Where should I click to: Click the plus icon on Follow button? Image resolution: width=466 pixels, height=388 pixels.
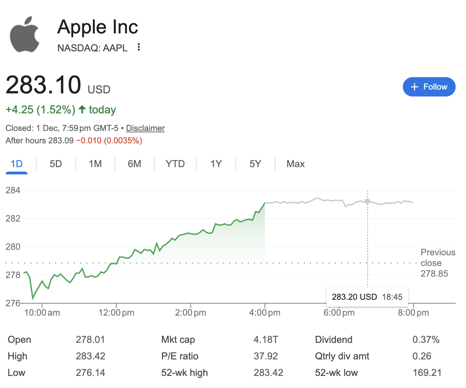414,87
